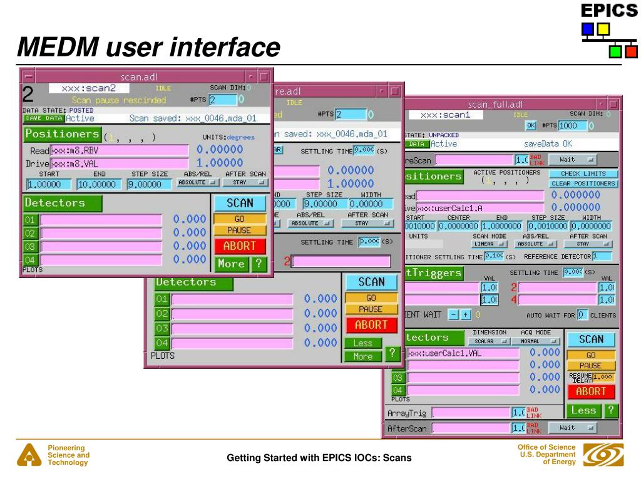
Task: Click Drive field xxx:userCalc1.A
Action: pyautogui.click(x=480, y=208)
